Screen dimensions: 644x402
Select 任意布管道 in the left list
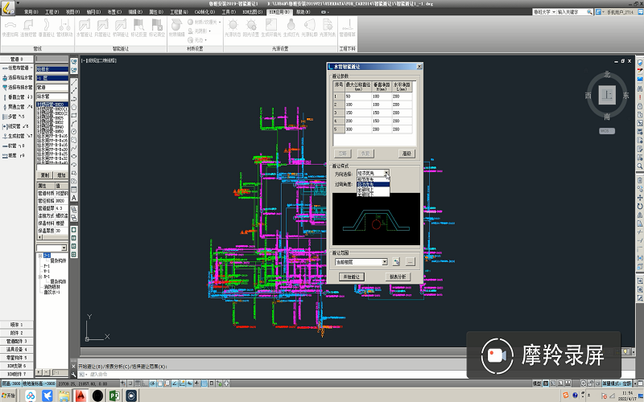pos(17,68)
